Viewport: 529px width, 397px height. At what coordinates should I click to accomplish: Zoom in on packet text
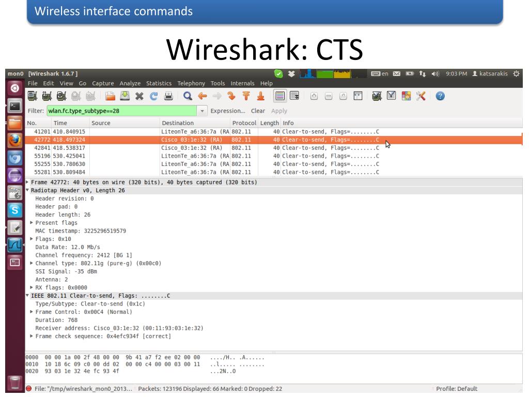pos(314,96)
